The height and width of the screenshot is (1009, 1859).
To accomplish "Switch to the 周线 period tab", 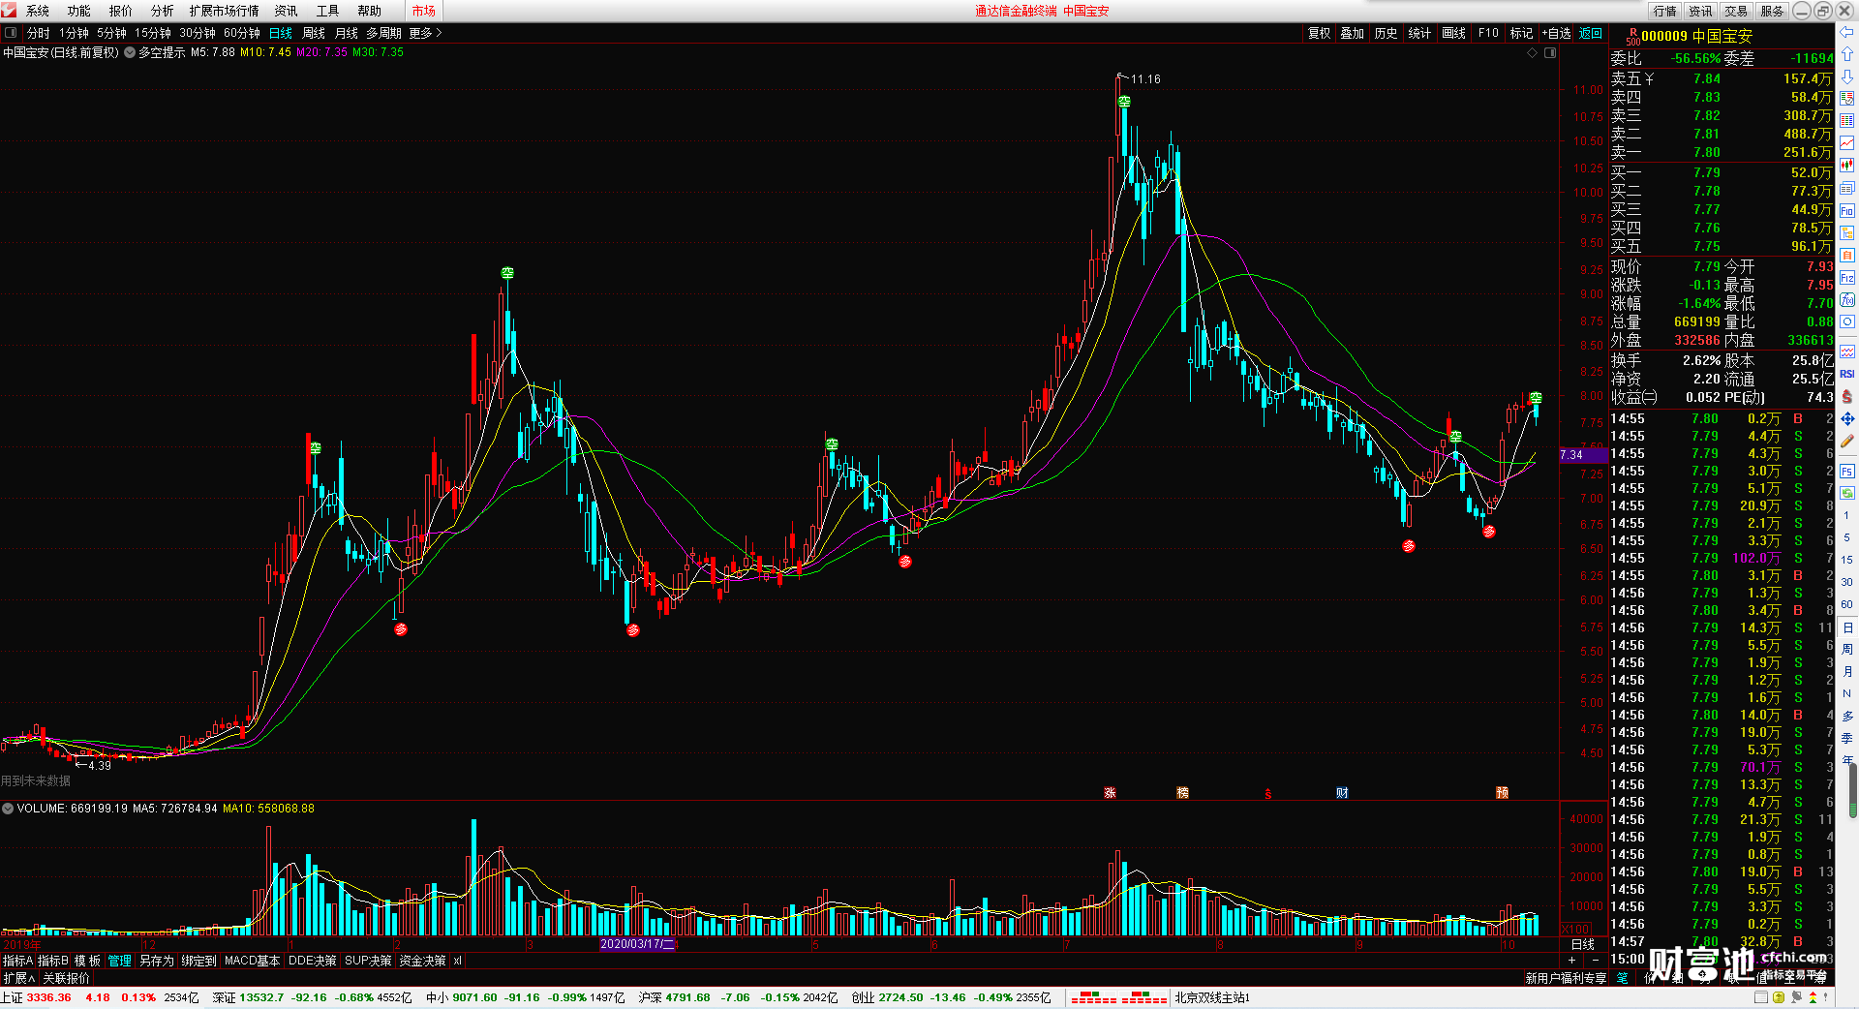I will pos(314,33).
